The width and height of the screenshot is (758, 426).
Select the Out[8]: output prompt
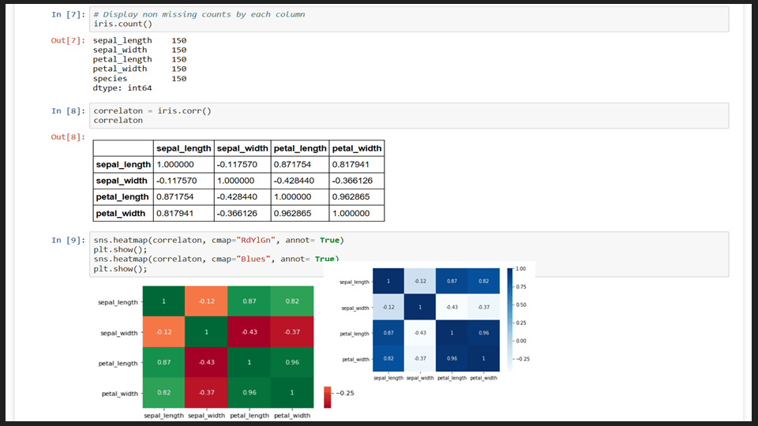(68, 137)
